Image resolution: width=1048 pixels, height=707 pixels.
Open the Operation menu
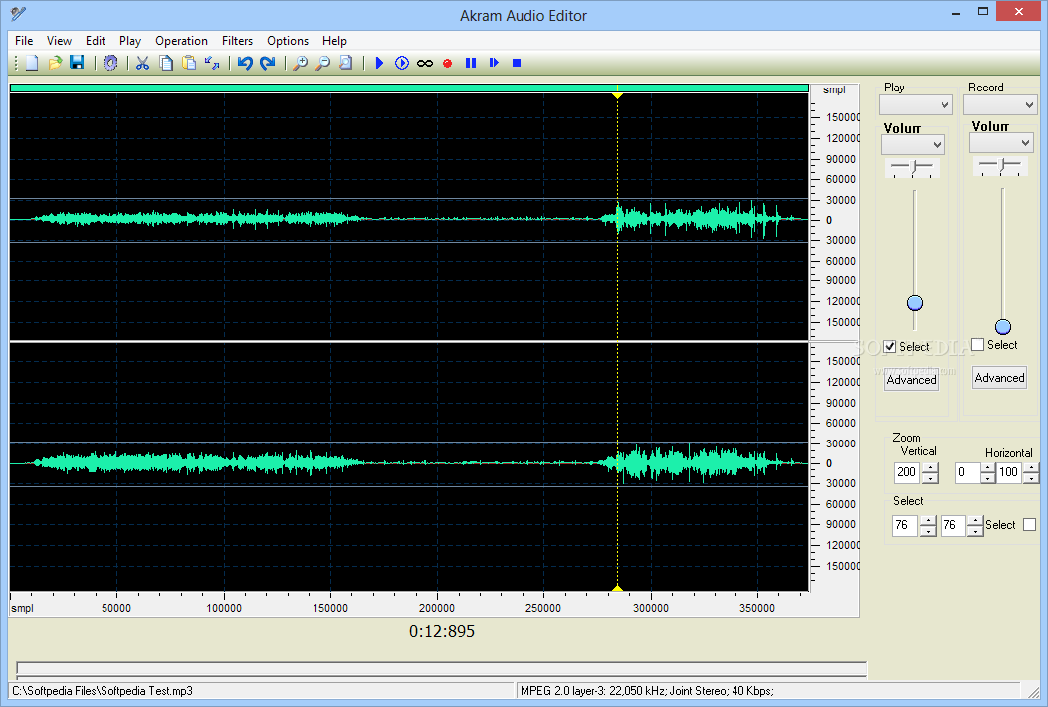click(x=181, y=41)
